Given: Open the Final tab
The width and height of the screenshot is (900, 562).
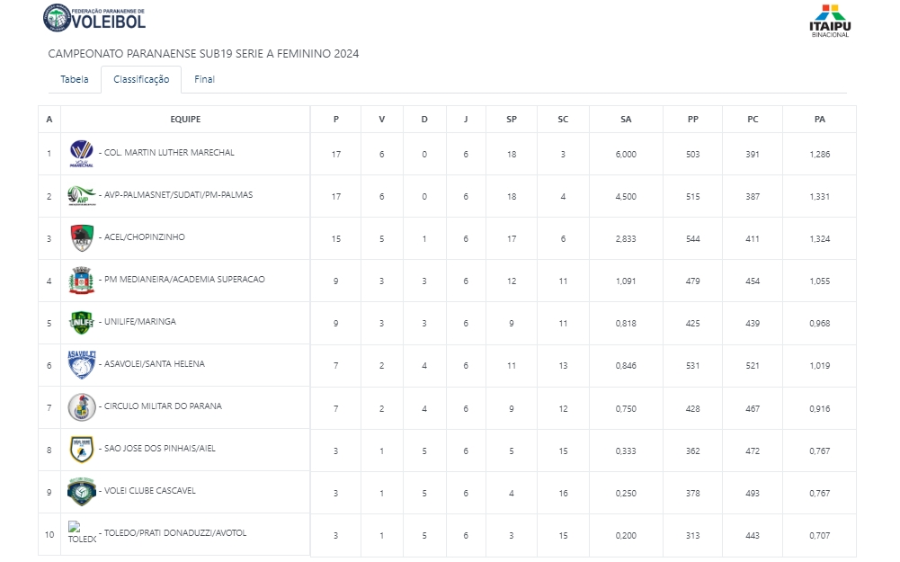Looking at the screenshot, I should (x=204, y=79).
